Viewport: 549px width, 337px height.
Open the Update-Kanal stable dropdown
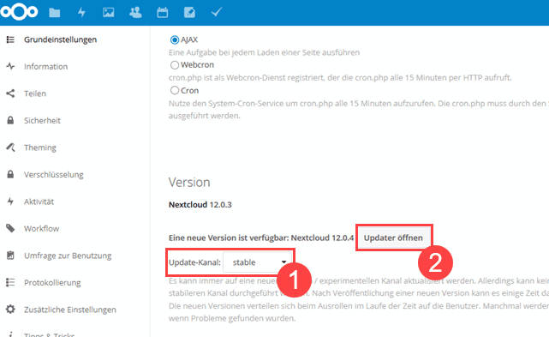(x=258, y=262)
